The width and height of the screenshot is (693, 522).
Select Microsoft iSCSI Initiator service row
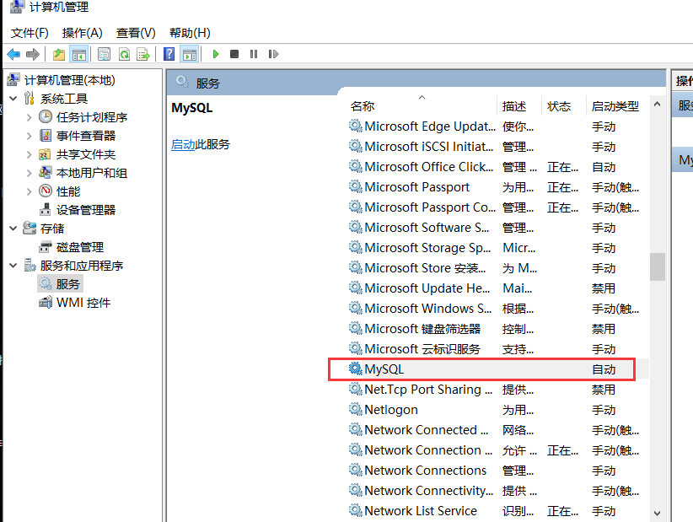tap(497, 147)
